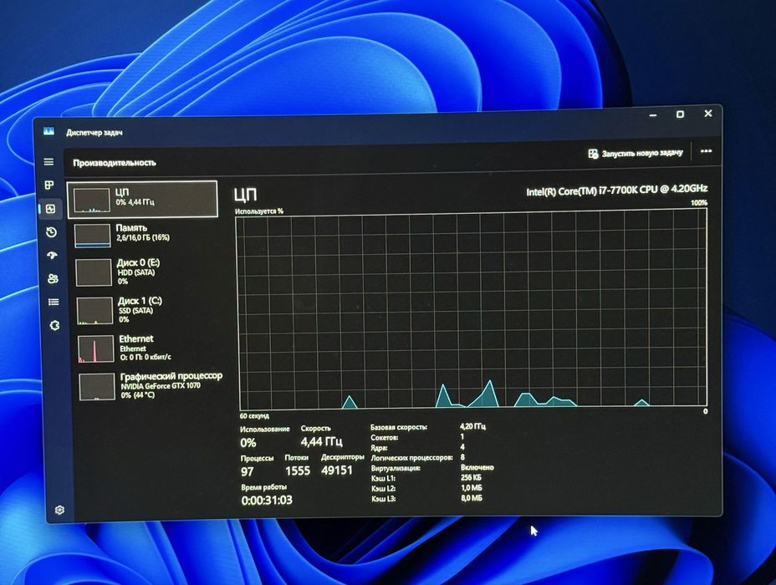Screen dimensions: 776x585
Task: Click the 'Процессы' count 97
Action: tap(248, 471)
